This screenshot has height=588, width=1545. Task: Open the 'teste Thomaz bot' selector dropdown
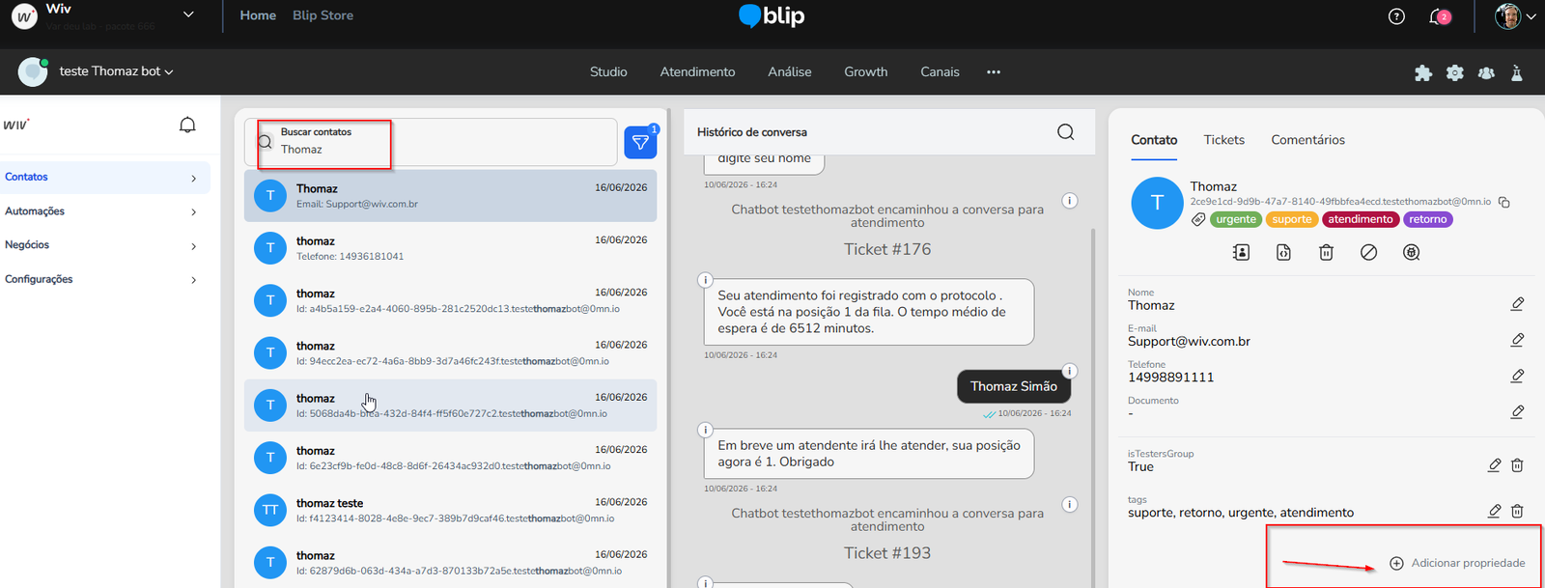[116, 71]
